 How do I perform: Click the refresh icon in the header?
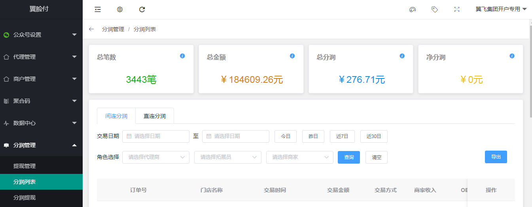click(142, 9)
